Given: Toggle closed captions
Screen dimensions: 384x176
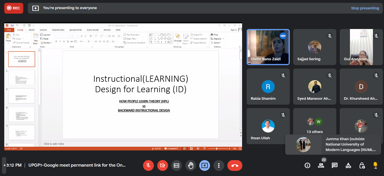Looking at the screenshot, I should [176, 165].
